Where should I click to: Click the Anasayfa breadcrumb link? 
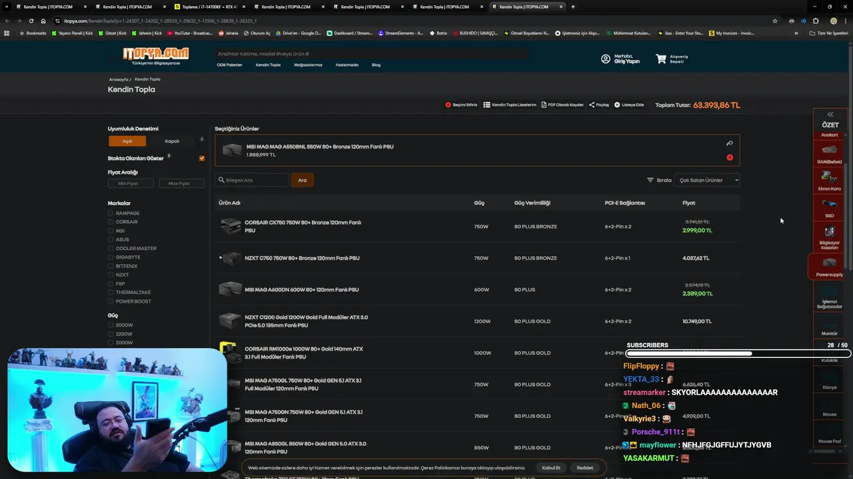[x=119, y=79]
